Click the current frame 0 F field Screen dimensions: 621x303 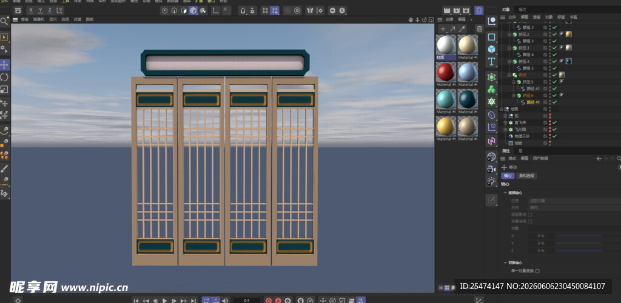pos(247,301)
